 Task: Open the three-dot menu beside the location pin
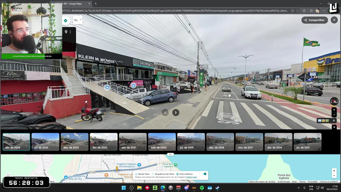(x=70, y=32)
